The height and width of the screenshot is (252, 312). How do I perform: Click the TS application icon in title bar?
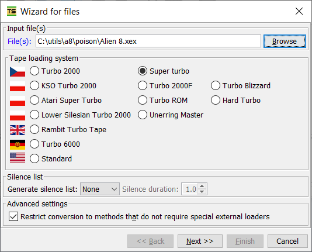12,11
